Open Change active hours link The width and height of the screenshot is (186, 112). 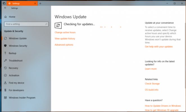pos(65,32)
